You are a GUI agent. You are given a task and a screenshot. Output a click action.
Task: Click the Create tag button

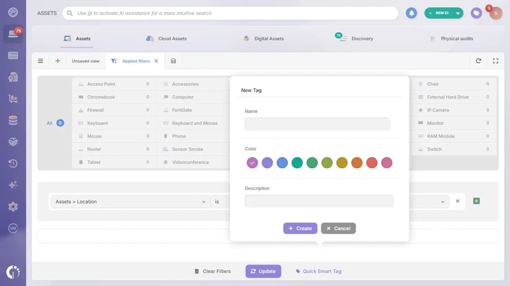(x=300, y=228)
